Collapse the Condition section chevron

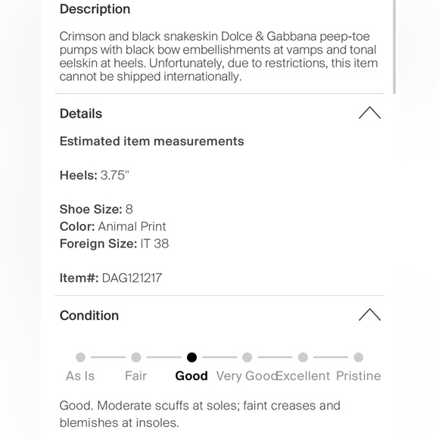369,315
